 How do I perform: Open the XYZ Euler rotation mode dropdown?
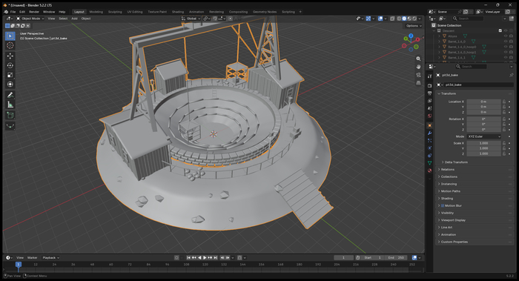tap(484, 136)
